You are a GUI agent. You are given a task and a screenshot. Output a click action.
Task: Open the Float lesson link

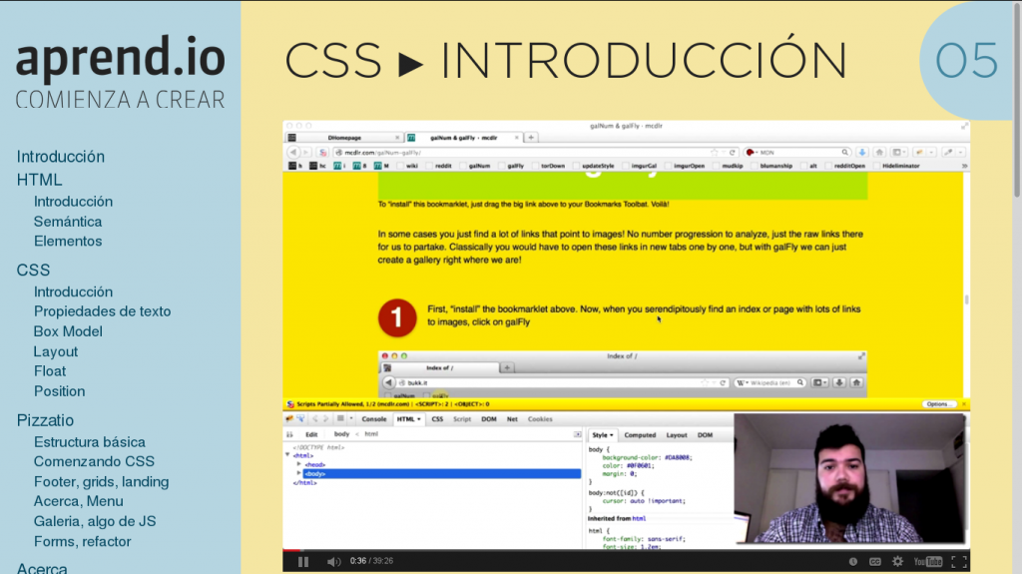50,371
